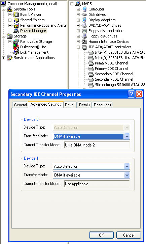The height and width of the screenshot is (244, 146).
Task: Select the Display adapters icon
Action: [x=84, y=20]
